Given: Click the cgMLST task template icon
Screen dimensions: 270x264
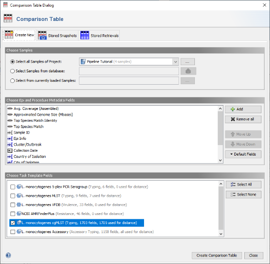Looking at the screenshot, I should (19, 223).
